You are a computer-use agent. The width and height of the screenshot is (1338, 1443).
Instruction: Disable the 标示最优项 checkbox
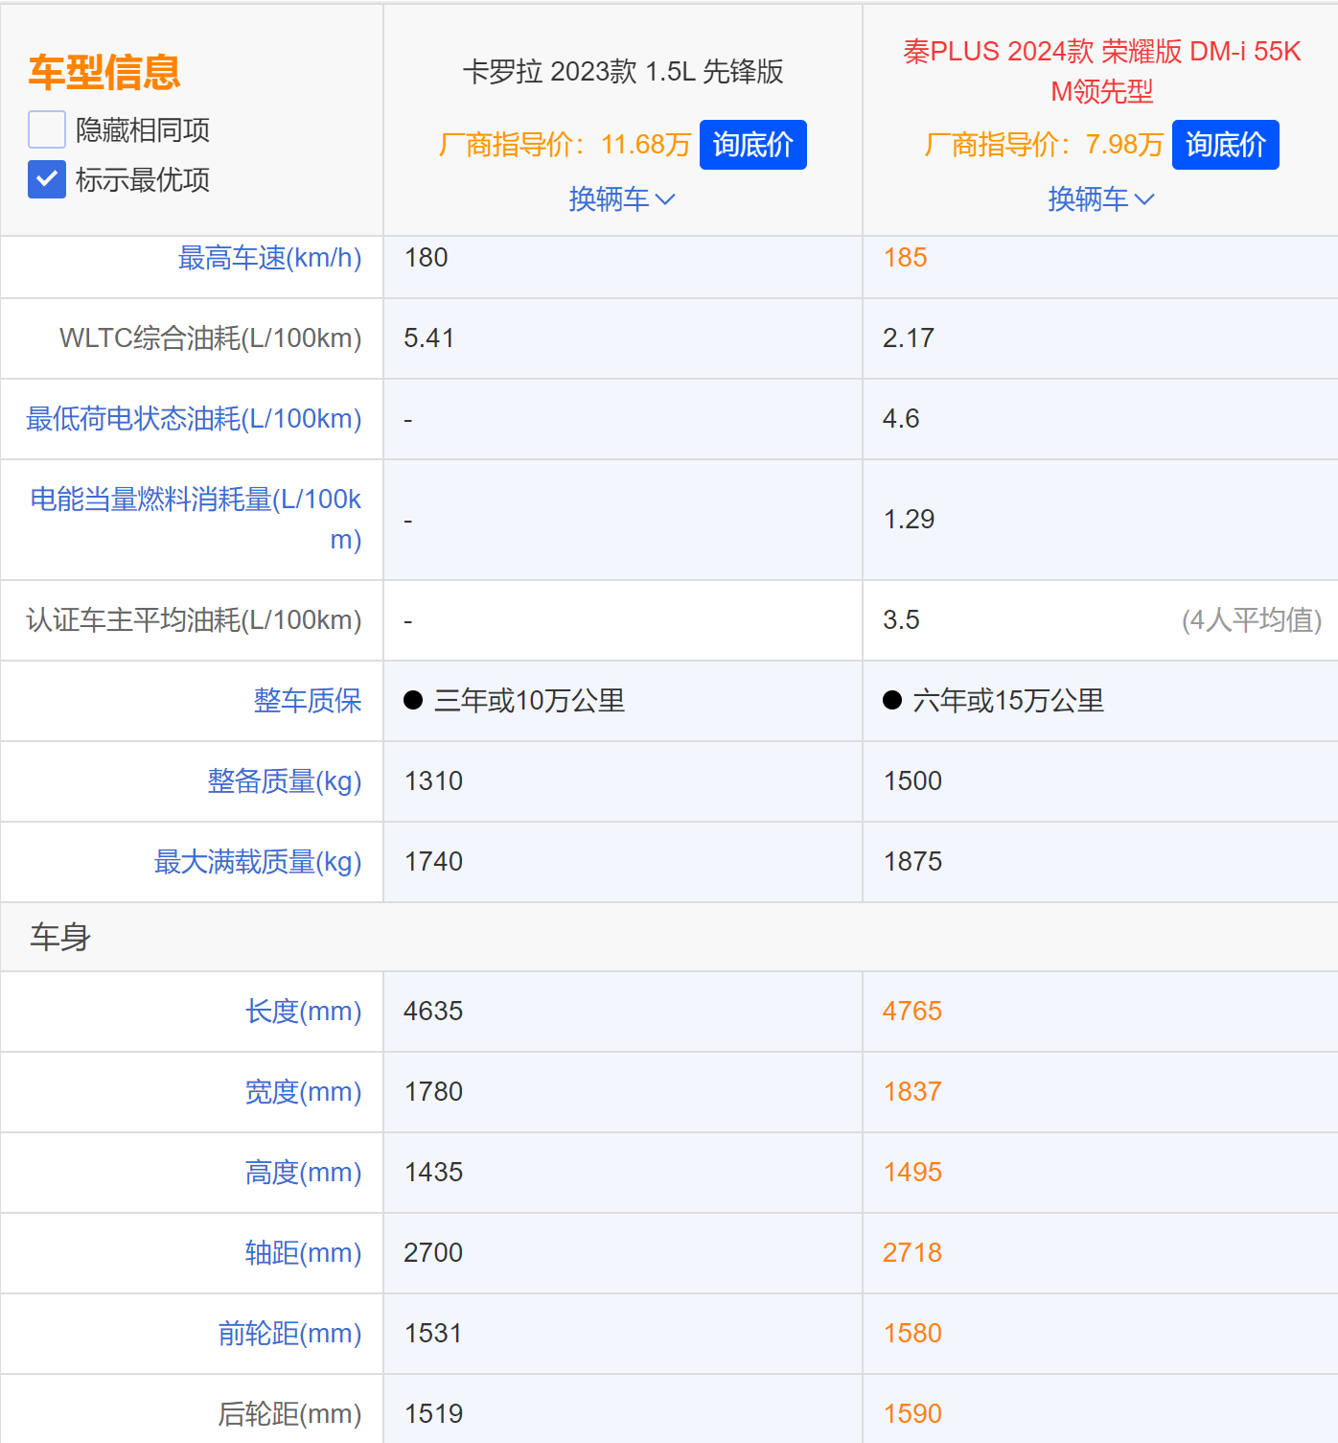click(x=46, y=179)
